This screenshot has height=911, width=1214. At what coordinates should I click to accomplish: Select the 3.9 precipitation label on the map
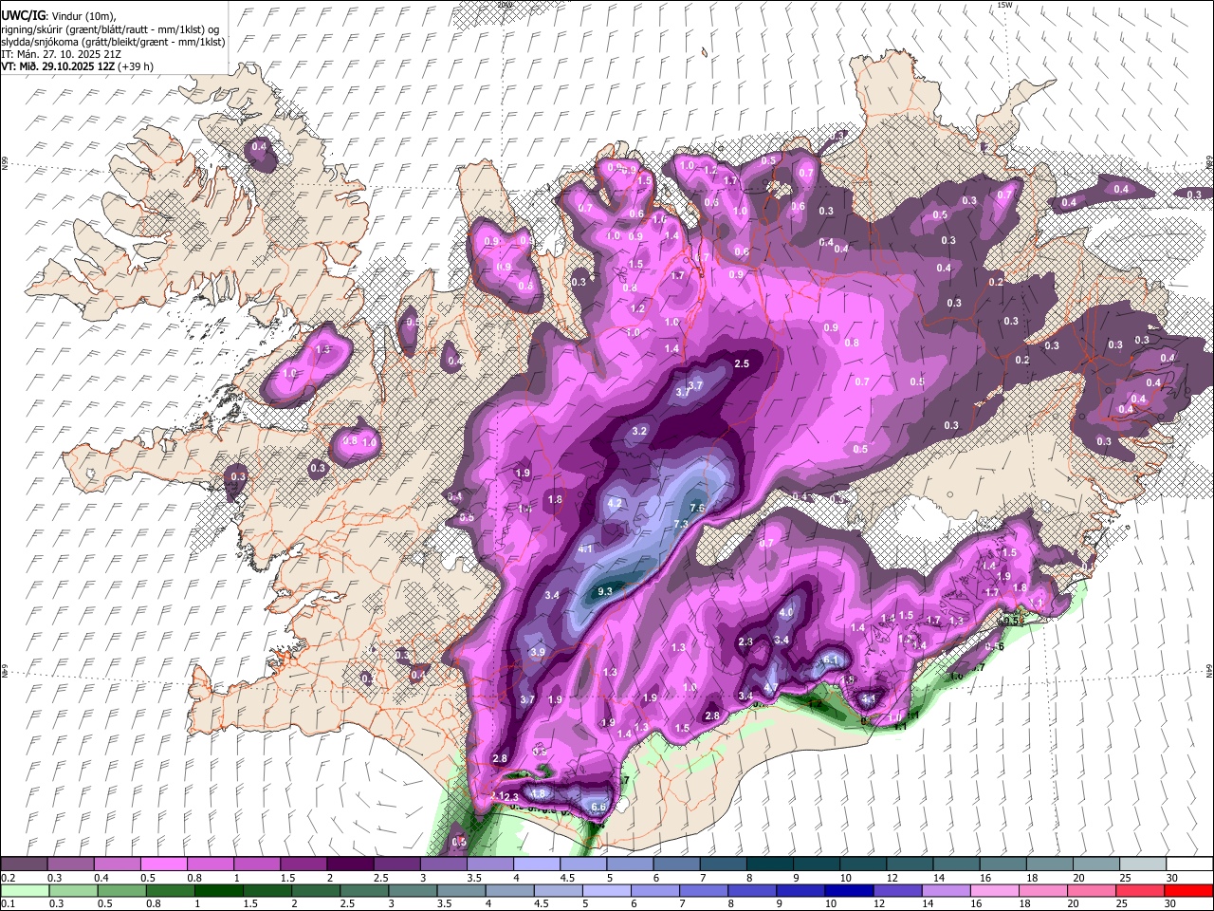click(x=538, y=652)
